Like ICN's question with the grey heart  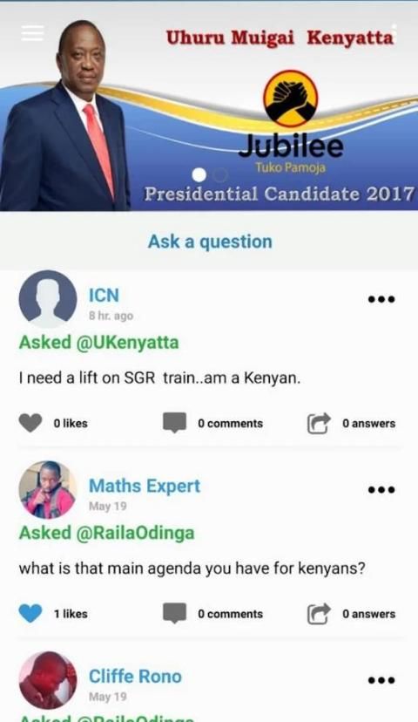[30, 423]
